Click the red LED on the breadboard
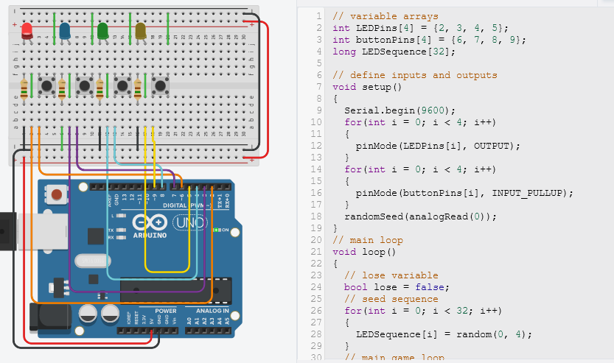The width and height of the screenshot is (614, 363). pos(27,30)
